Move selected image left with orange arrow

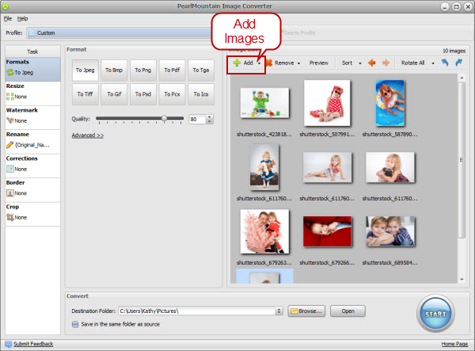pyautogui.click(x=371, y=63)
